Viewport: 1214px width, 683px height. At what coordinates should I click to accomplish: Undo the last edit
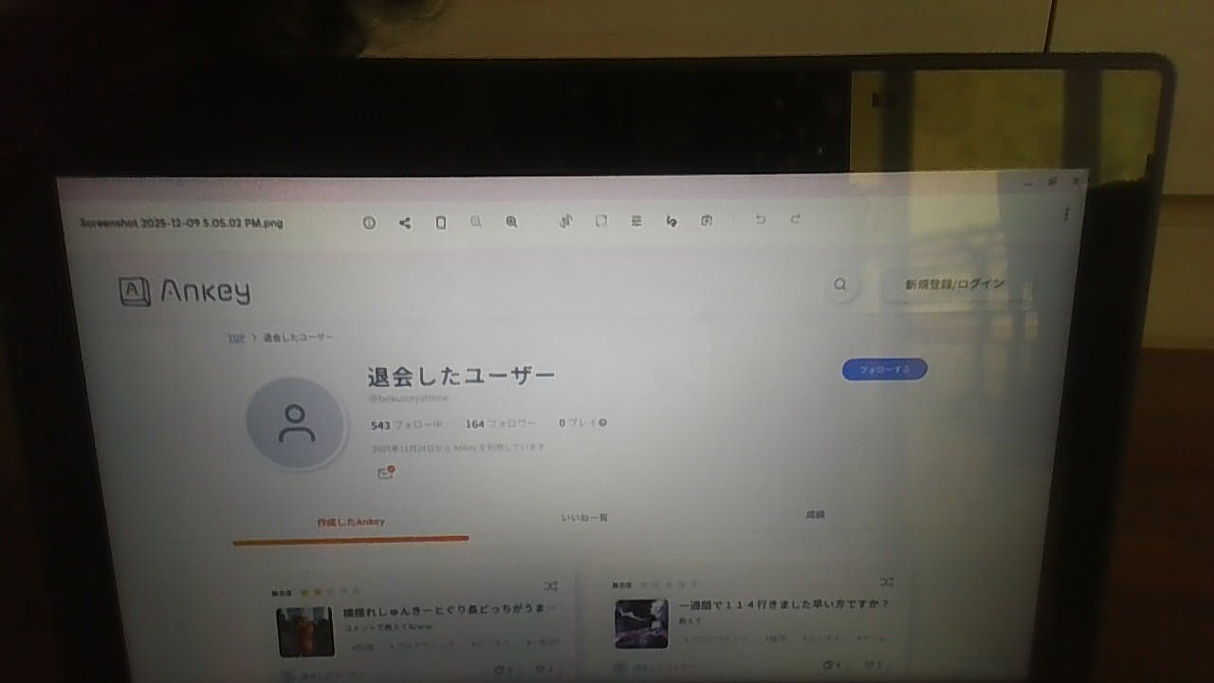click(x=760, y=220)
